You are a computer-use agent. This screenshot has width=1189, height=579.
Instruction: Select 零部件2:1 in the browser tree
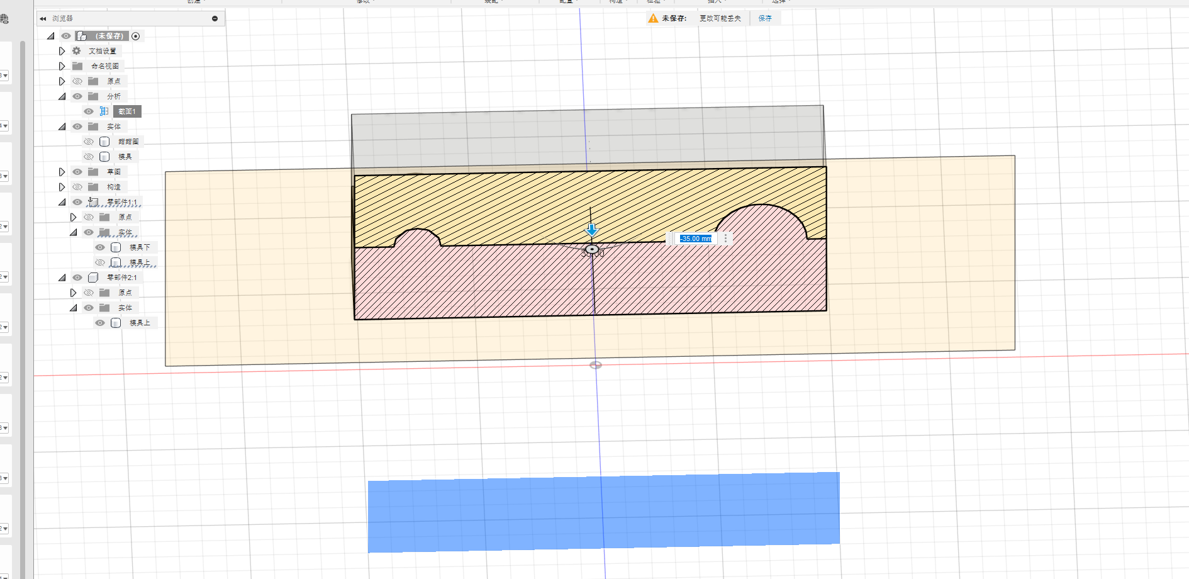[x=121, y=278]
